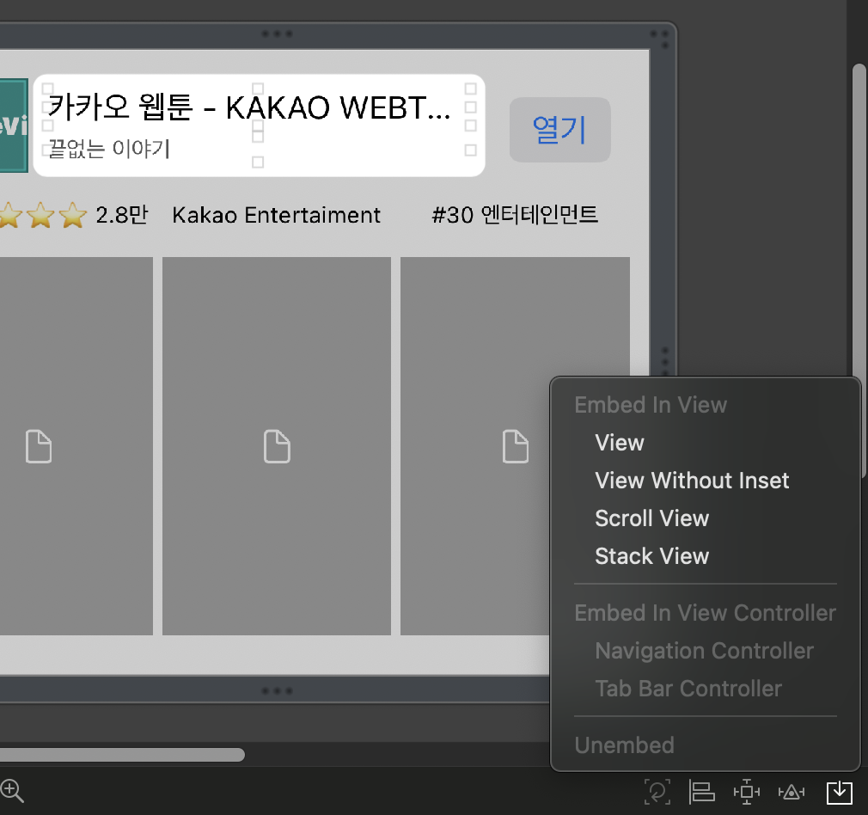The image size is (868, 815).
Task: Select the star icon next to 2.8만
Action: [x=73, y=216]
